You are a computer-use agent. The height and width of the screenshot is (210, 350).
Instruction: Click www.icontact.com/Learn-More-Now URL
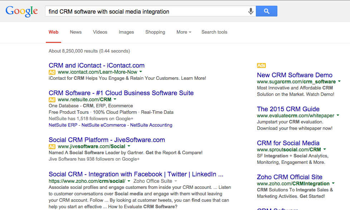click(x=98, y=72)
